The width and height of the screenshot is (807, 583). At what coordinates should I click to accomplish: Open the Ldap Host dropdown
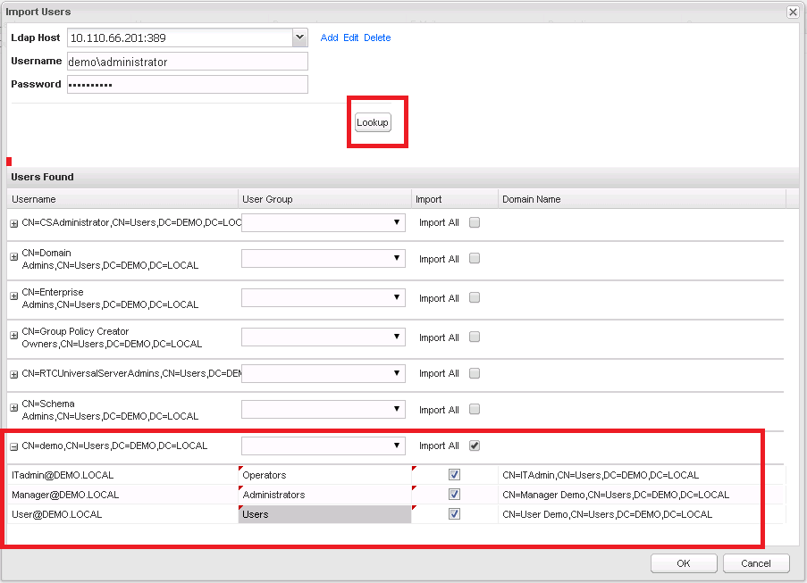point(299,37)
